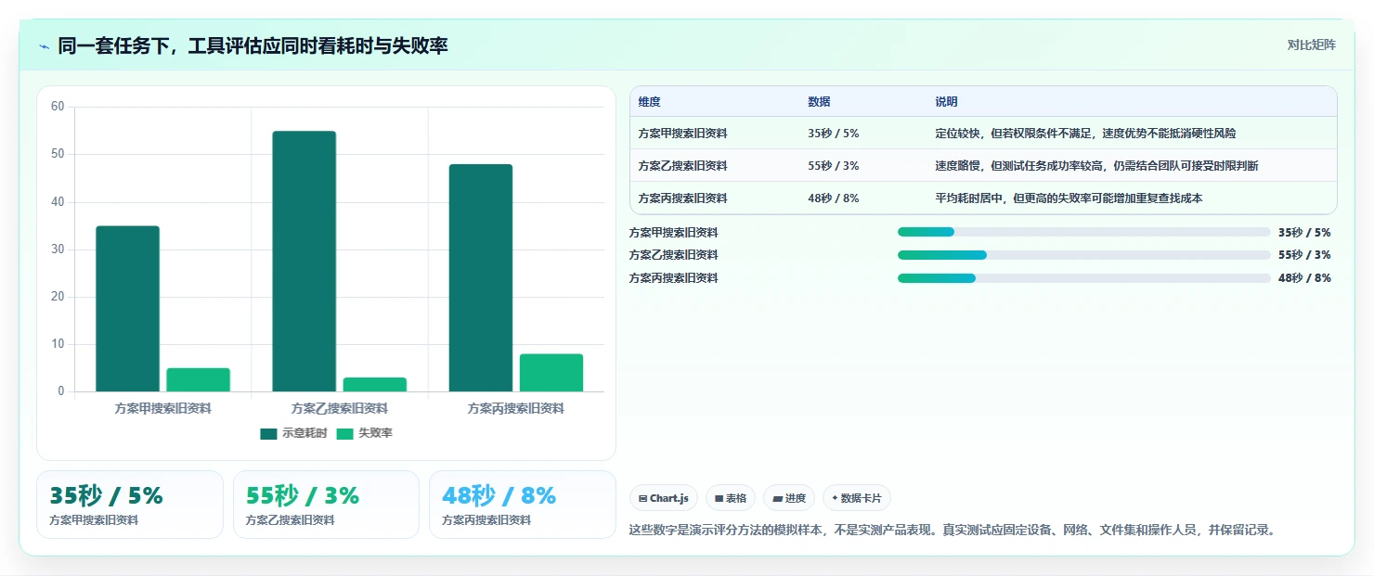Click the 方案乙搜索旧资料 progress row label
Image resolution: width=1374 pixels, height=576 pixels.
(673, 255)
